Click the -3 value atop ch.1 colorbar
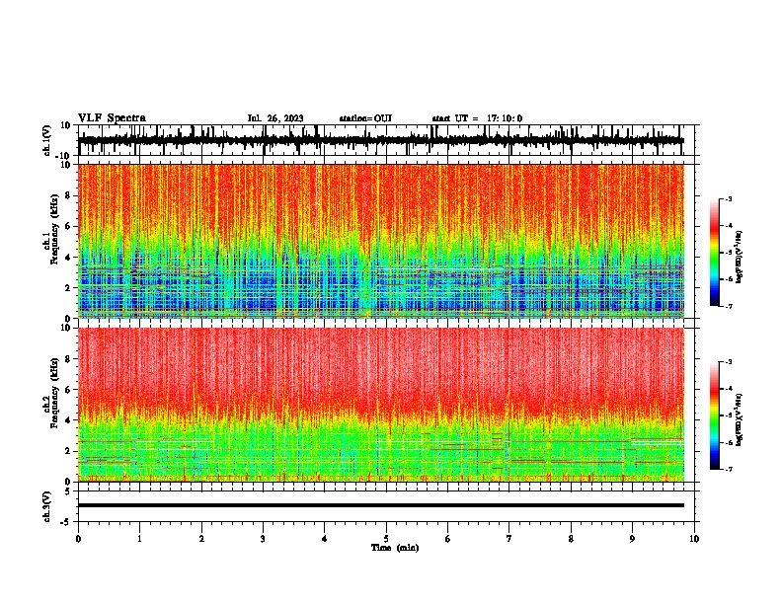 [729, 198]
